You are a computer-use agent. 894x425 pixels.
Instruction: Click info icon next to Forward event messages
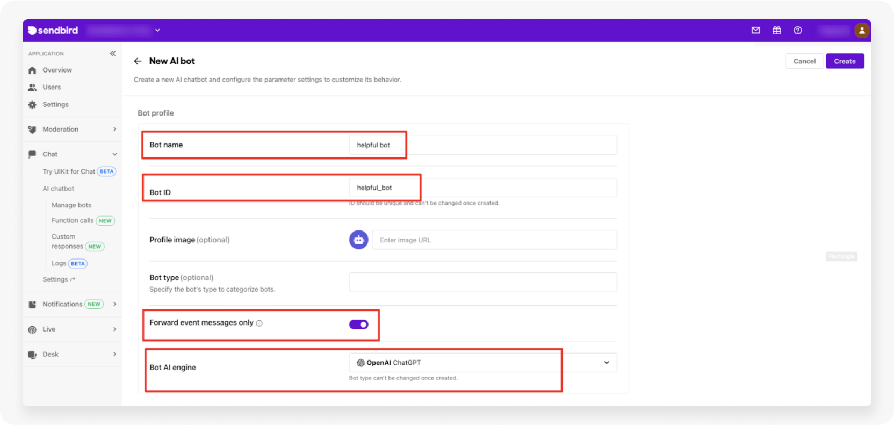pyautogui.click(x=259, y=323)
